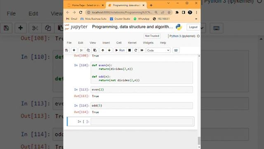Move selected cell down arrow
The image size is (264, 149).
point(109,50)
